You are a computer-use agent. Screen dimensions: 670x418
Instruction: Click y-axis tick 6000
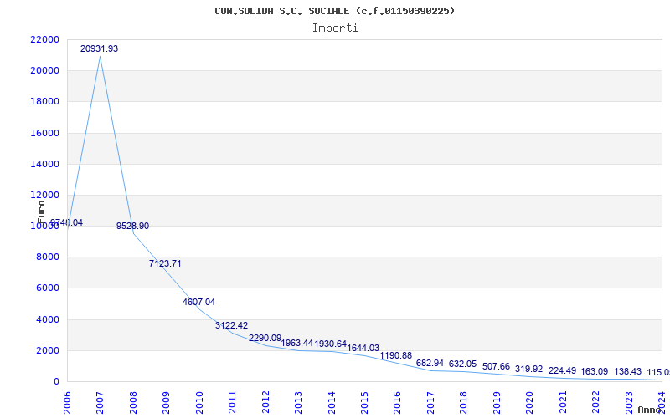tap(48, 288)
